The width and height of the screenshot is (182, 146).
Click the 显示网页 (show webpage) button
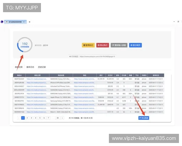click(x=135, y=45)
